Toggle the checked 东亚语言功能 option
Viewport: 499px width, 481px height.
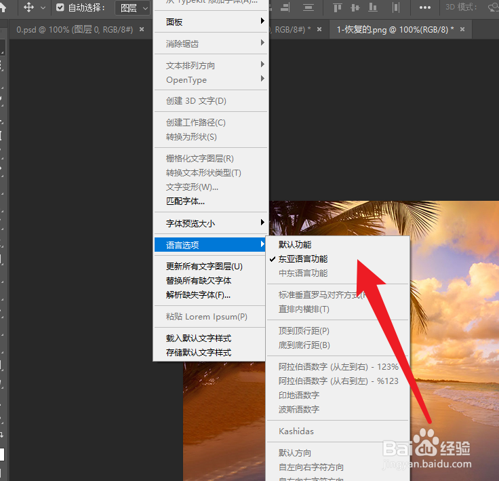338,259
